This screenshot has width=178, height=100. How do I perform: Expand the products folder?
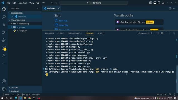click(25, 27)
